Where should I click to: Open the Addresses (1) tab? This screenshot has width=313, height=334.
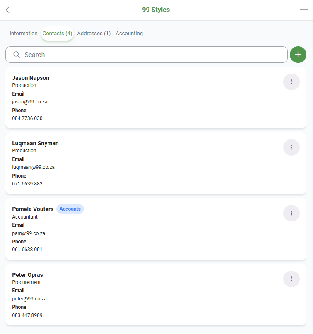tap(94, 34)
